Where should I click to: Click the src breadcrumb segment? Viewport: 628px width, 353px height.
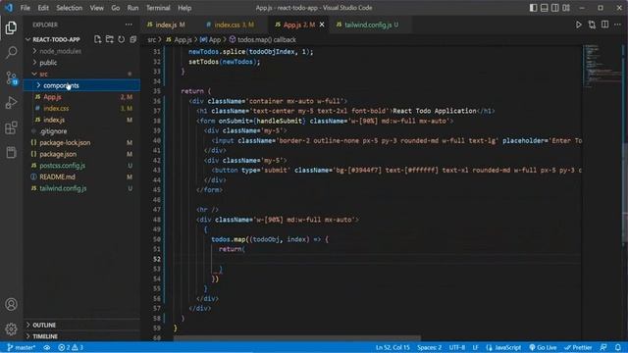pos(151,39)
